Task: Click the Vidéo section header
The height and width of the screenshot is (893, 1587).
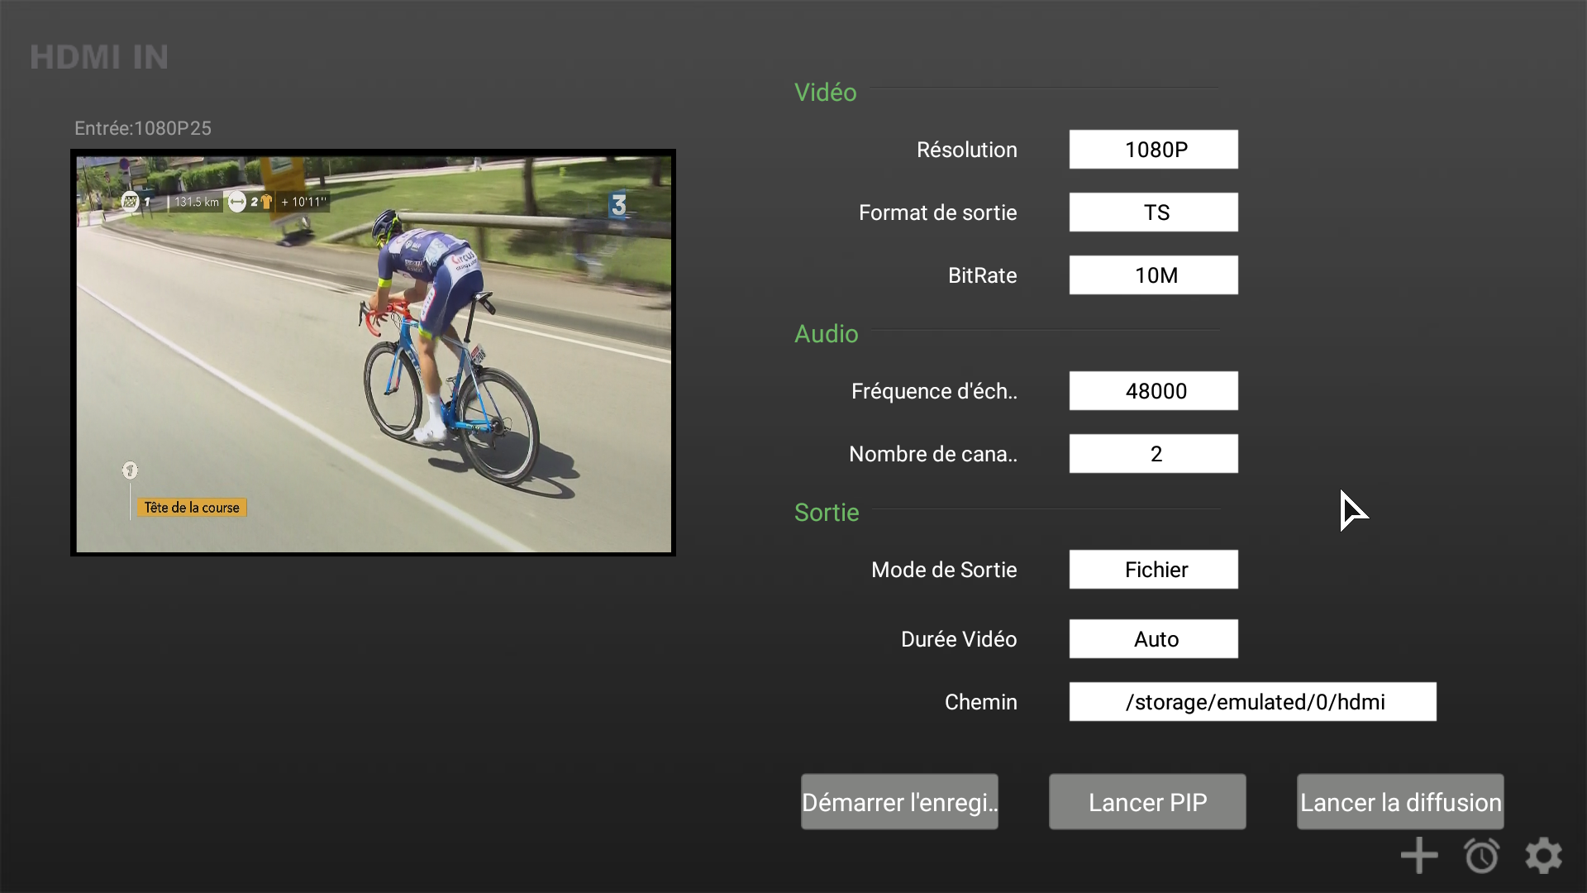Action: coord(825,93)
